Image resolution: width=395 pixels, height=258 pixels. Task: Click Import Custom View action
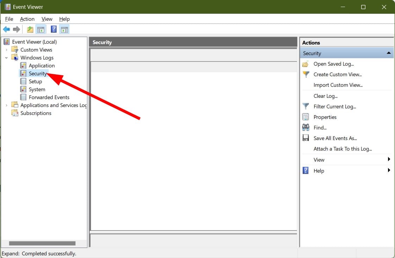pyautogui.click(x=338, y=85)
